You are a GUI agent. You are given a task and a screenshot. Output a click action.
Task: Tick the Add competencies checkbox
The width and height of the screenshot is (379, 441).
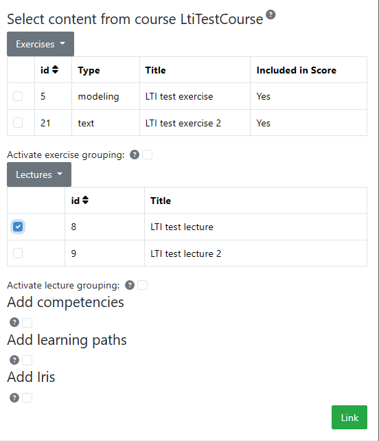(27, 323)
